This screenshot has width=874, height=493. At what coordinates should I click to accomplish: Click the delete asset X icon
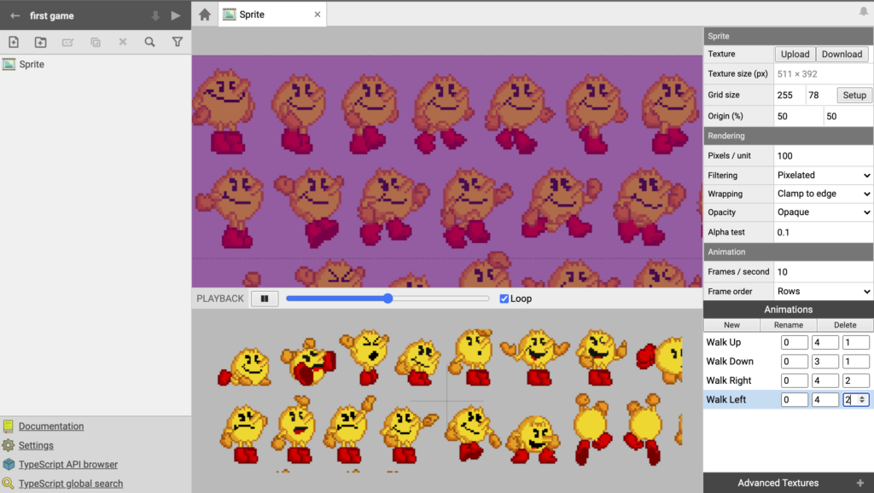[123, 42]
